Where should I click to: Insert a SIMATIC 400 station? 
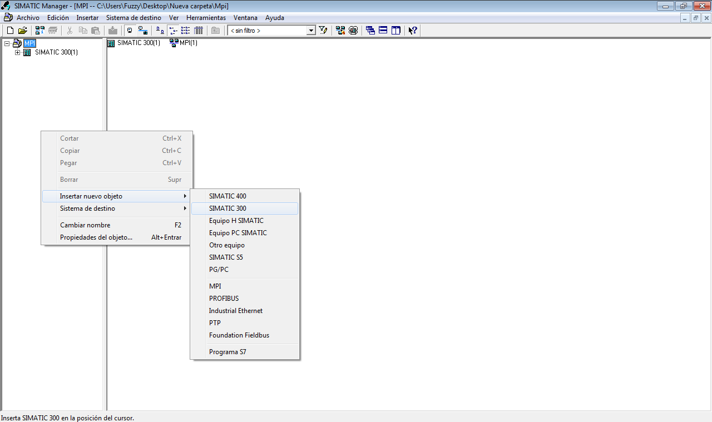[x=245, y=196]
